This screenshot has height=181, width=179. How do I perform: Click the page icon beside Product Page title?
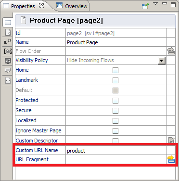point(24,21)
